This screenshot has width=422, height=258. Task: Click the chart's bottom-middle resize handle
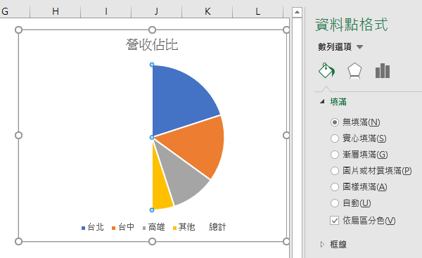pyautogui.click(x=152, y=242)
